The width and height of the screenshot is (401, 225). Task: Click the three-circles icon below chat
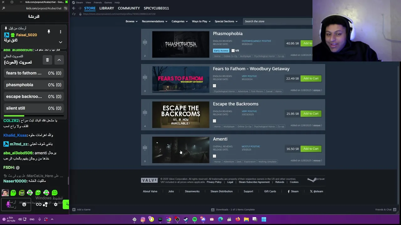pos(45,204)
